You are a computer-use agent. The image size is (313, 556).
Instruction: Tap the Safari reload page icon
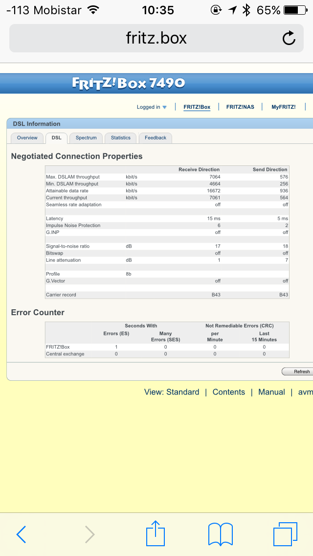click(x=289, y=38)
